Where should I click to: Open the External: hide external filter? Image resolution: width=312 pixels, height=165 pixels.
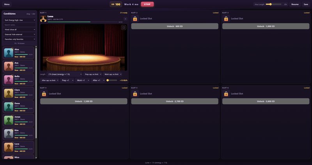pyautogui.click(x=20, y=34)
